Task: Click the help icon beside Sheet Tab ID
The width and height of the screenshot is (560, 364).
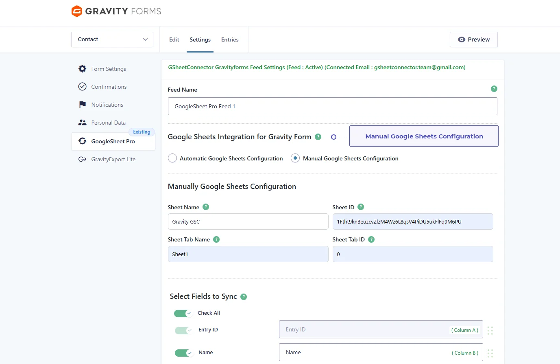Action: point(371,239)
